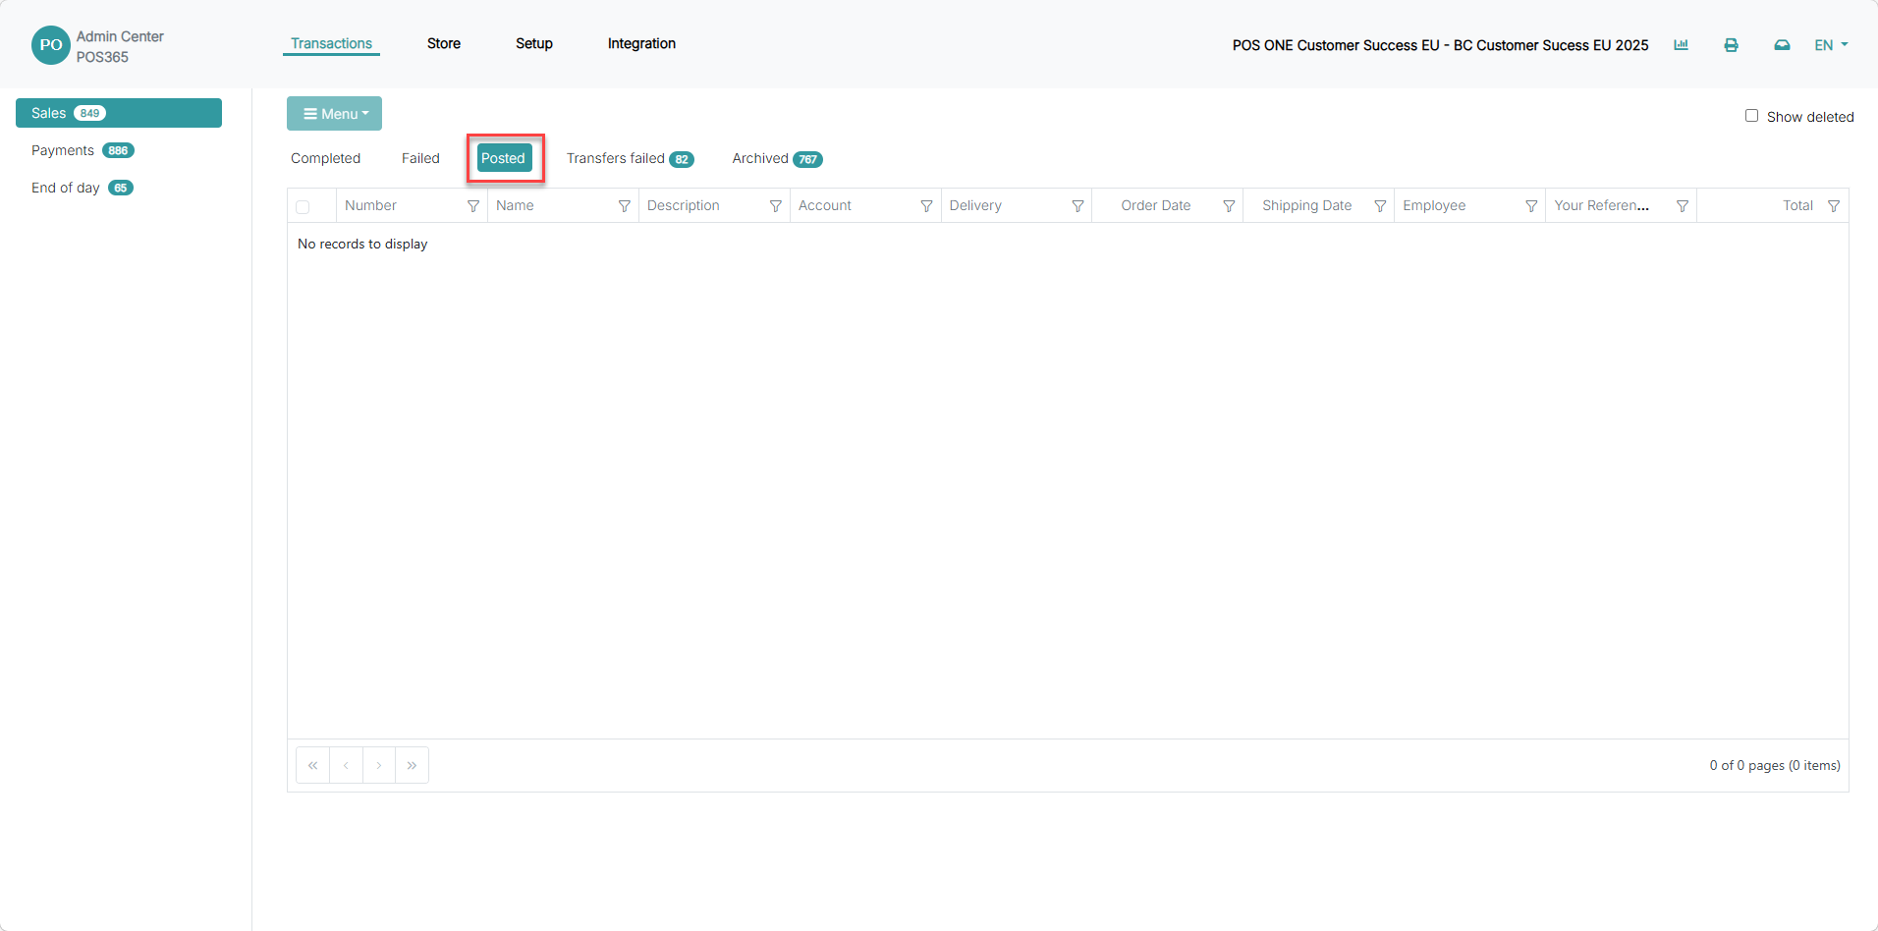Click the Admin Center POS365 title
1878x931 pixels.
120,46
